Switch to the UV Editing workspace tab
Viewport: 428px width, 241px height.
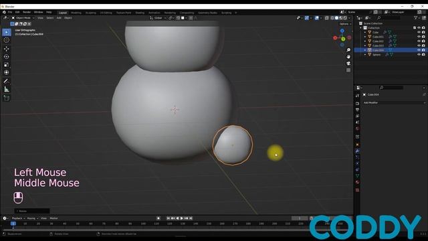(106, 13)
